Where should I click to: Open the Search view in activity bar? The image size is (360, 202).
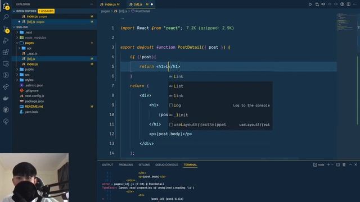click(6, 17)
